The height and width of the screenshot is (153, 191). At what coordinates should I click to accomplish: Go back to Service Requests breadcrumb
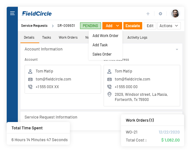34,26
